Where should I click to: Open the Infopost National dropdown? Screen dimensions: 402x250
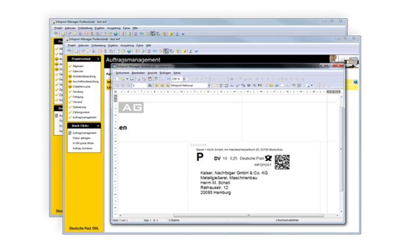coord(208,85)
